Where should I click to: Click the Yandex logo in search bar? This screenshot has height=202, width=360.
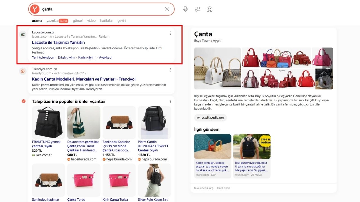(x=35, y=9)
